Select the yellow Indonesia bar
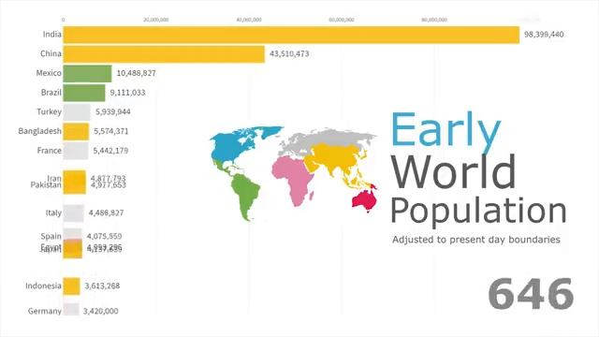 tap(71, 286)
